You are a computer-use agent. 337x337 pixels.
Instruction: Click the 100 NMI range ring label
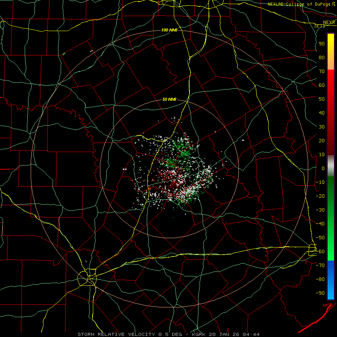point(169,30)
